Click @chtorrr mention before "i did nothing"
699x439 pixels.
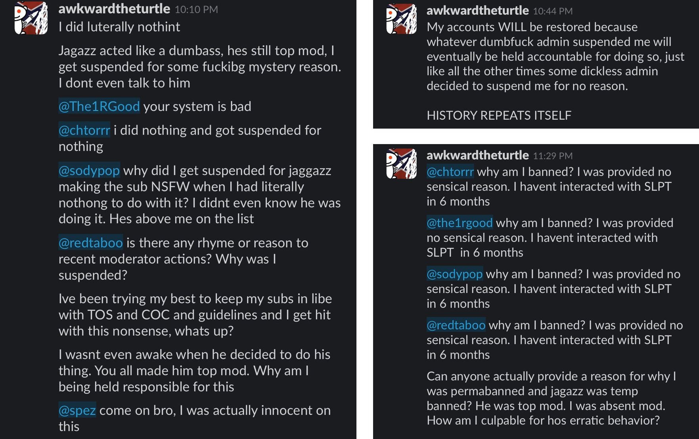pos(84,130)
